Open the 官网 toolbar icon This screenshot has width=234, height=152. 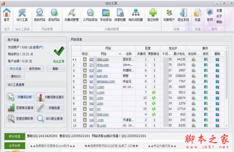[x=210, y=15]
